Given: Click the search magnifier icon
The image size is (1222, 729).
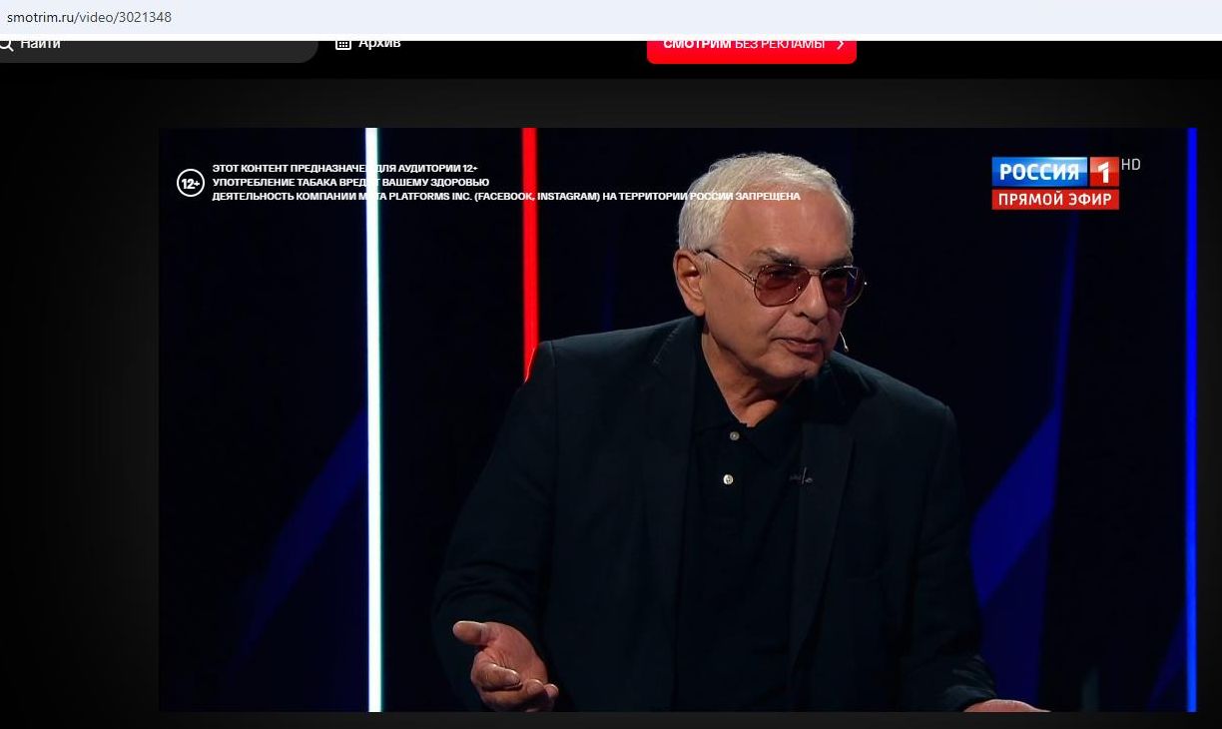Looking at the screenshot, I should [6, 44].
